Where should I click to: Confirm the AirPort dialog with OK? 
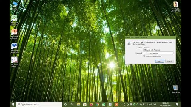pyautogui.click(x=159, y=61)
